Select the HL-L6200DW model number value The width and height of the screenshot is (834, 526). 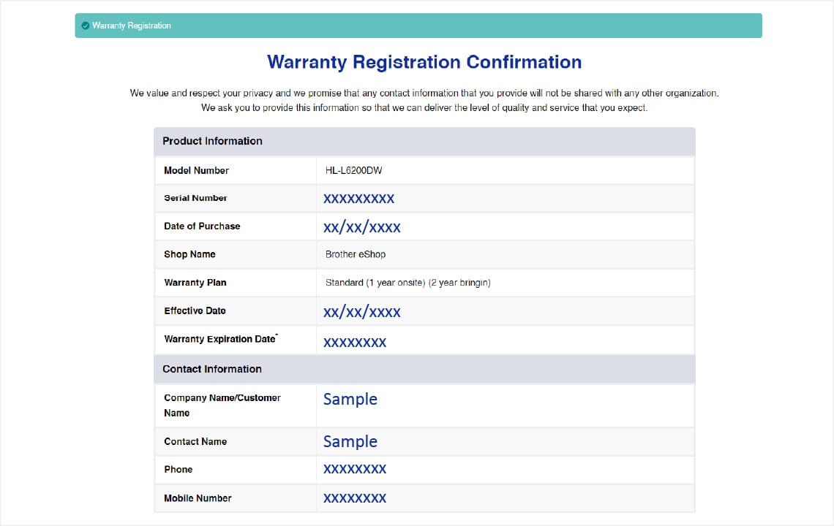[x=353, y=170]
